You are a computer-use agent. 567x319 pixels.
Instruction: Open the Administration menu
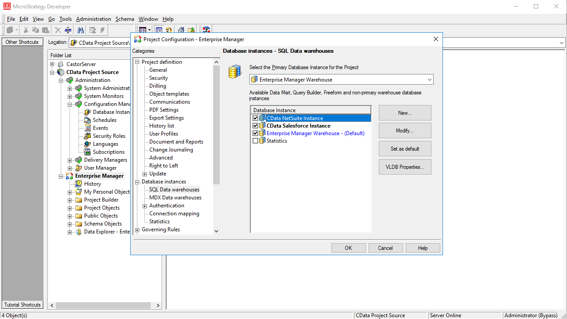[x=93, y=19]
